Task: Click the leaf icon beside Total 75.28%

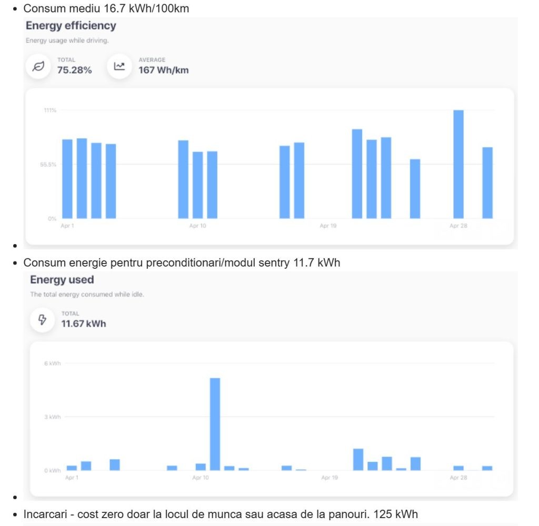Action: [x=38, y=66]
